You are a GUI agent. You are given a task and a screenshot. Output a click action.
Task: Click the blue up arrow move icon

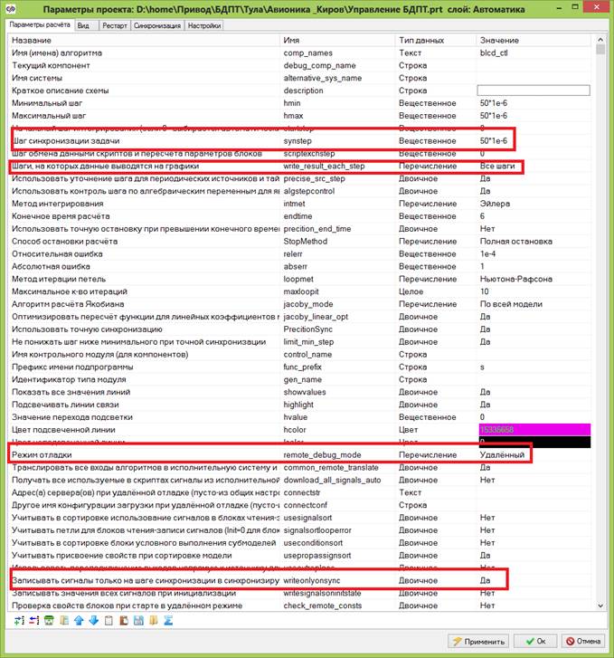tap(78, 620)
